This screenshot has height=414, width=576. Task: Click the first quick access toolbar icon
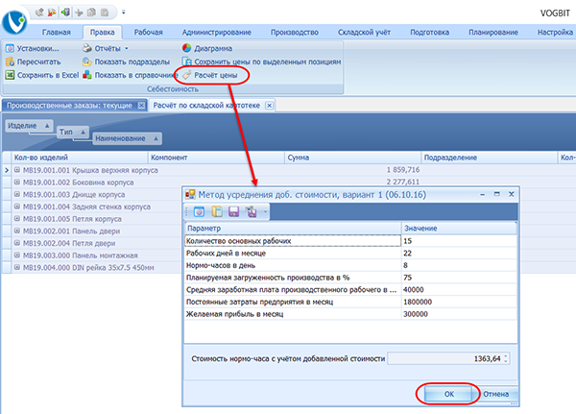point(39,12)
